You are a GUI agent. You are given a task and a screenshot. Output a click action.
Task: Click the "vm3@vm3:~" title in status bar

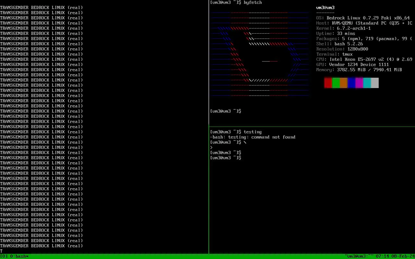click(x=359, y=256)
